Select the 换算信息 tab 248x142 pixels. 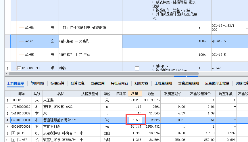(x=78, y=83)
